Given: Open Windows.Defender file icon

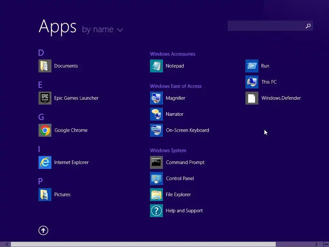Looking at the screenshot, I should [x=252, y=98].
